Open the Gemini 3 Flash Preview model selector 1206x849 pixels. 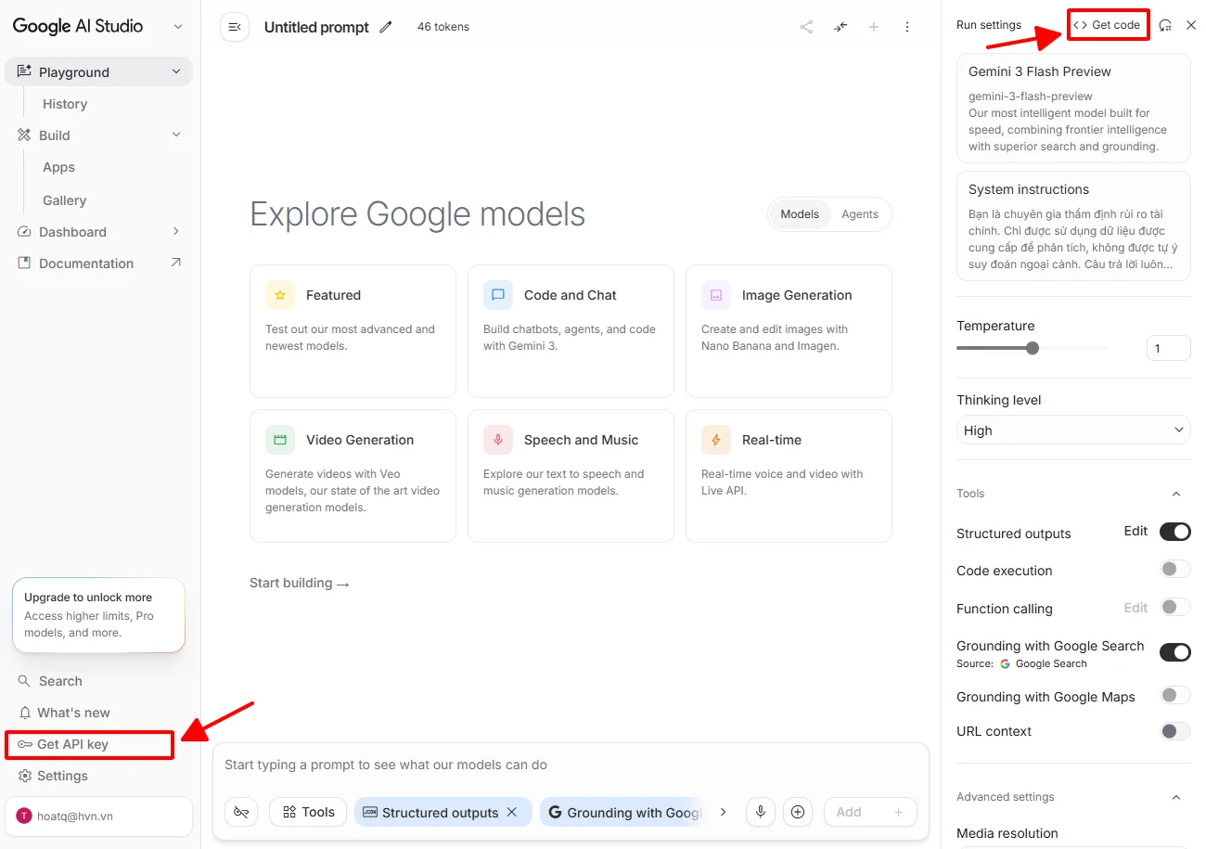coord(1073,109)
